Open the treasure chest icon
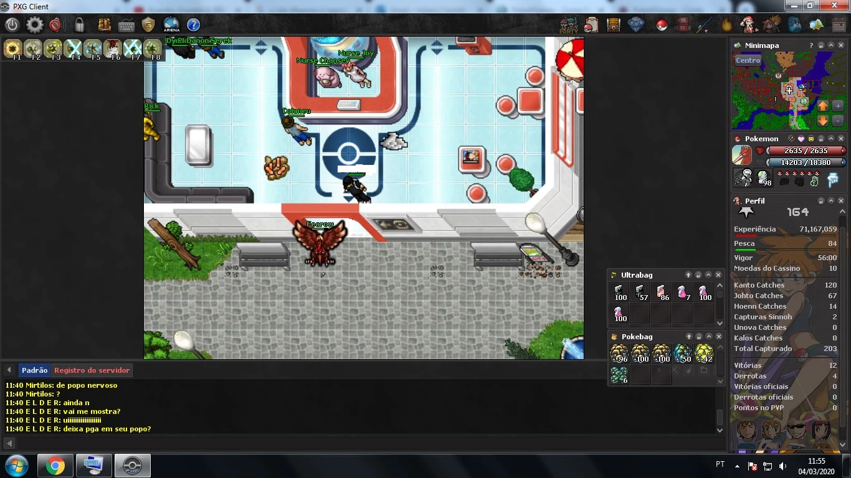 (x=614, y=25)
